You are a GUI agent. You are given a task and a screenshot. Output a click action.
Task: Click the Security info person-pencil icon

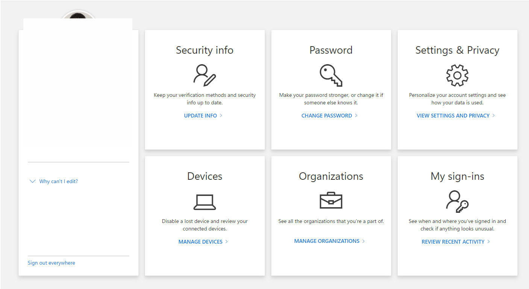tap(205, 75)
